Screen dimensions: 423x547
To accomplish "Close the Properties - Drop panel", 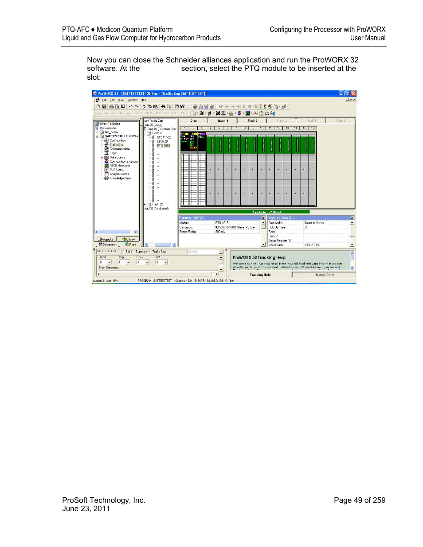I will coord(352,218).
